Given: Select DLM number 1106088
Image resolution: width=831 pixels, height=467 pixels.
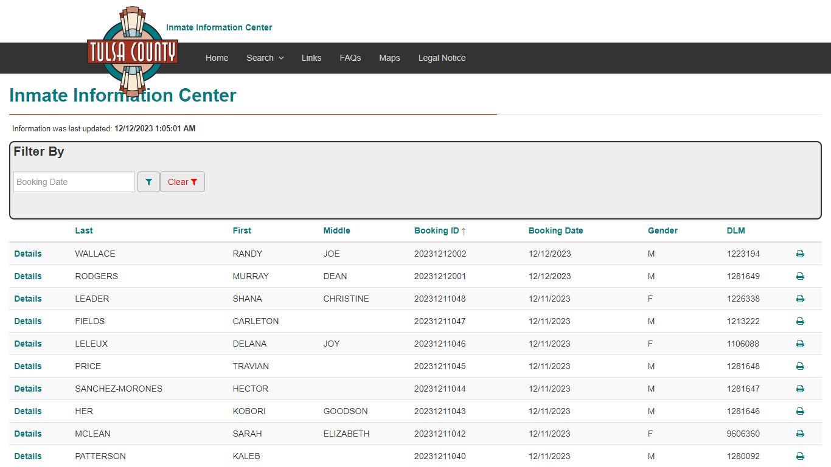Looking at the screenshot, I should (x=743, y=344).
